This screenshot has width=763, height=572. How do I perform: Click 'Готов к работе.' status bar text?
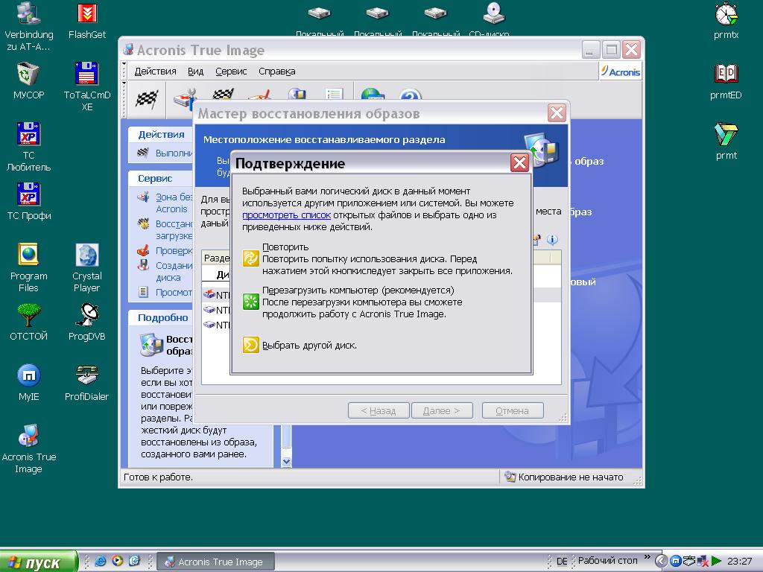pos(158,477)
